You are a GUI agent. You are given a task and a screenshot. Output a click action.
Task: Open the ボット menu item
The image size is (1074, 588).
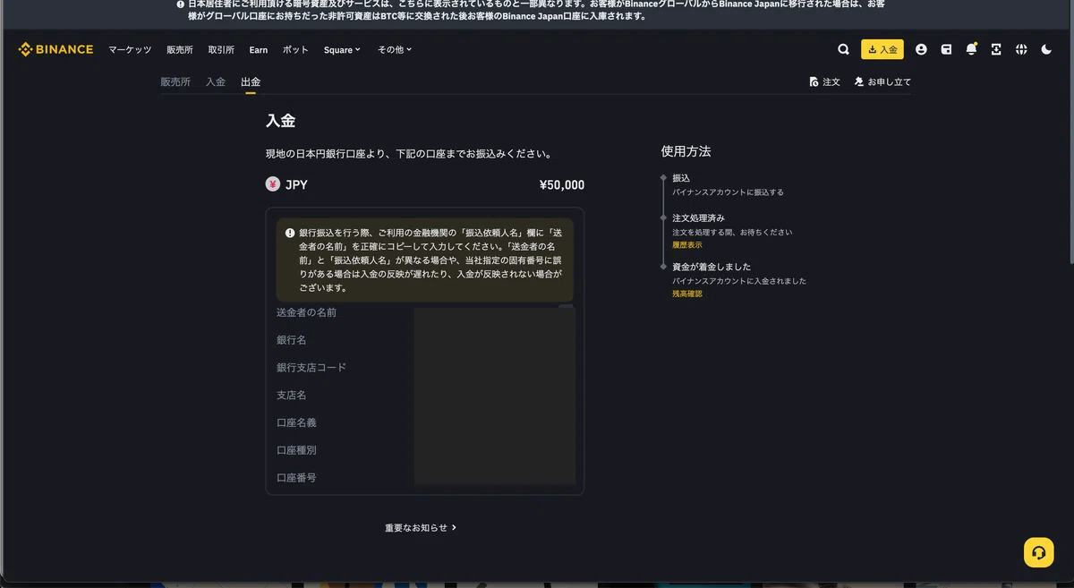[x=295, y=50]
